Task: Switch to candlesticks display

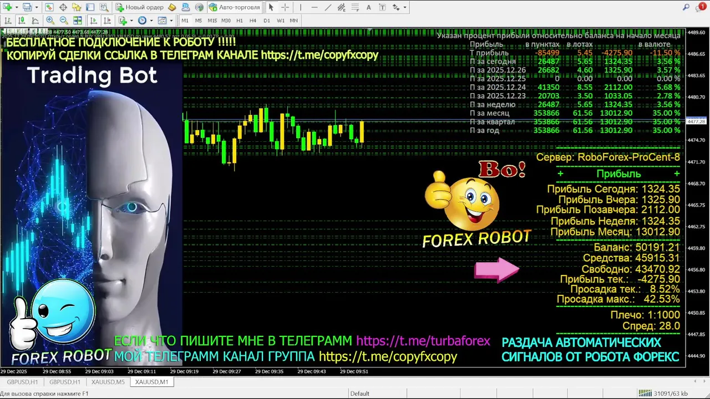Action: [x=22, y=21]
